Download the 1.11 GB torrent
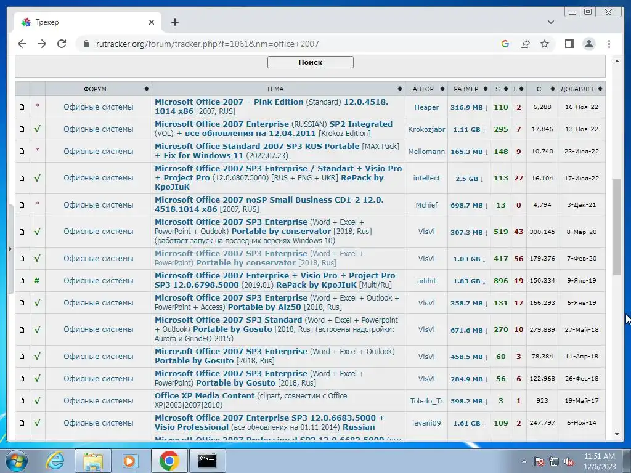The width and height of the screenshot is (631, 473). pos(469,129)
